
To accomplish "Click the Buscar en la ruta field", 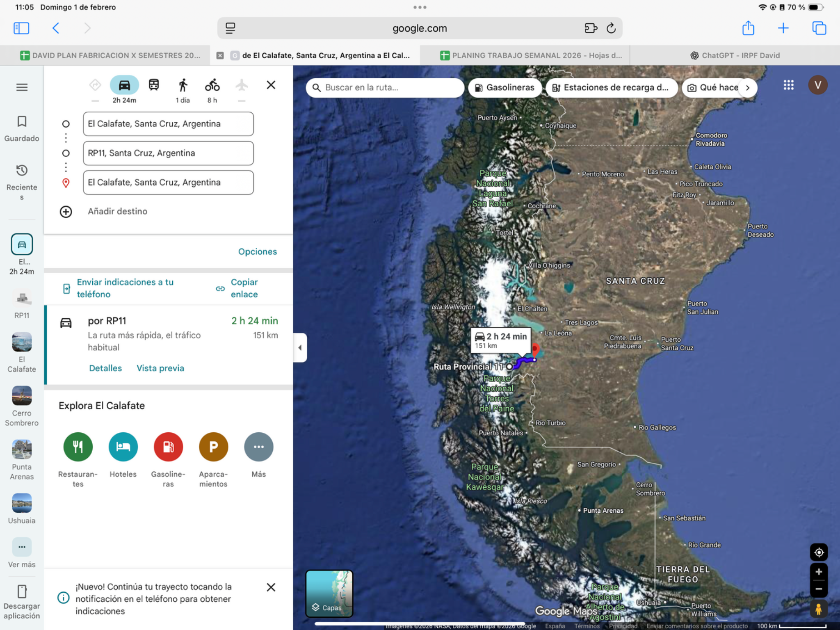I will tap(385, 87).
